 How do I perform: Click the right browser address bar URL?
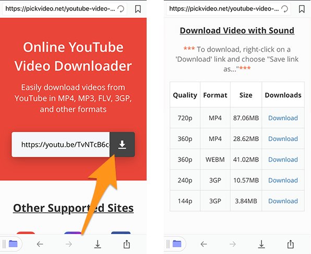(224, 9)
